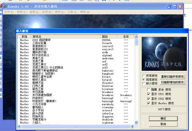Sort by the 驱动 column header

pyautogui.click(x=109, y=37)
